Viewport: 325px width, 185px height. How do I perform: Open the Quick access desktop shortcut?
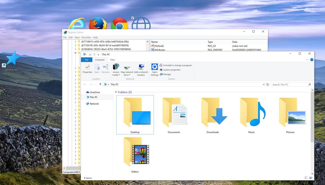pos(11,60)
